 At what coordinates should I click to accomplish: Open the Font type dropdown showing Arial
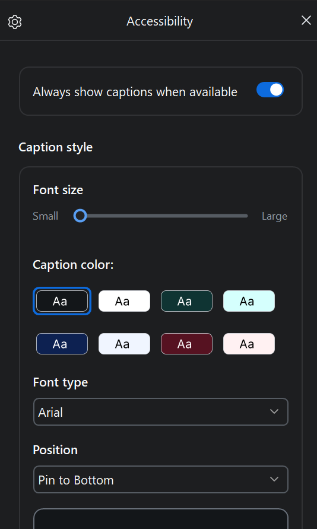click(x=161, y=412)
